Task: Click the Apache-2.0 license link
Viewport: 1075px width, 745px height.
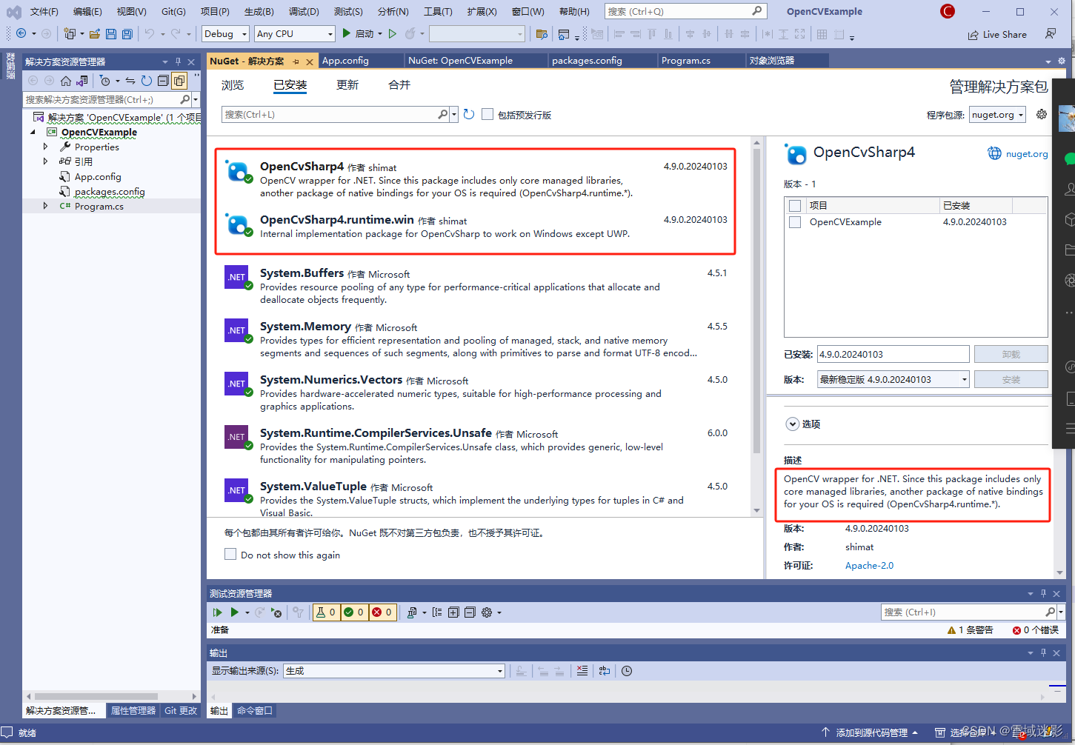Action: [869, 565]
